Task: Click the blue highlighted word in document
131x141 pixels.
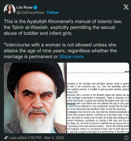Action: point(71,103)
